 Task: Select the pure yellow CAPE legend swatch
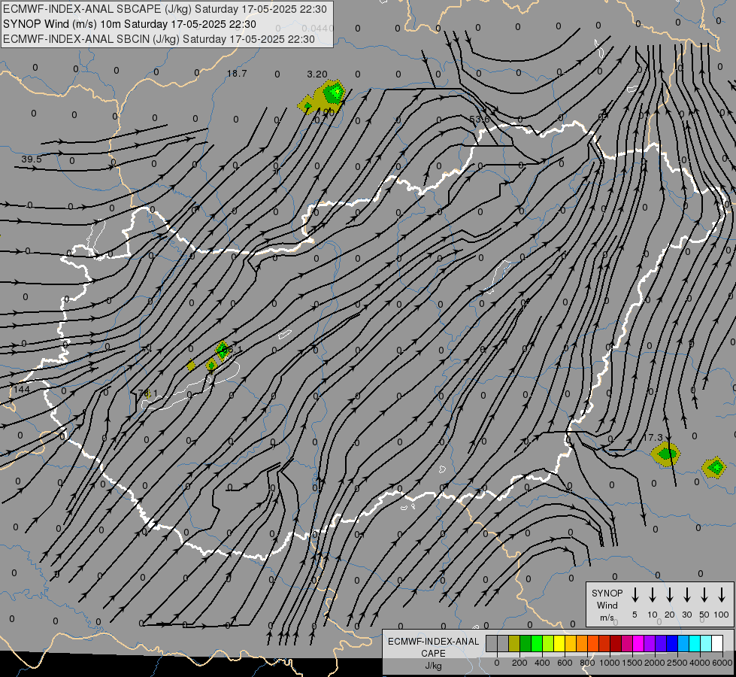pos(559,643)
